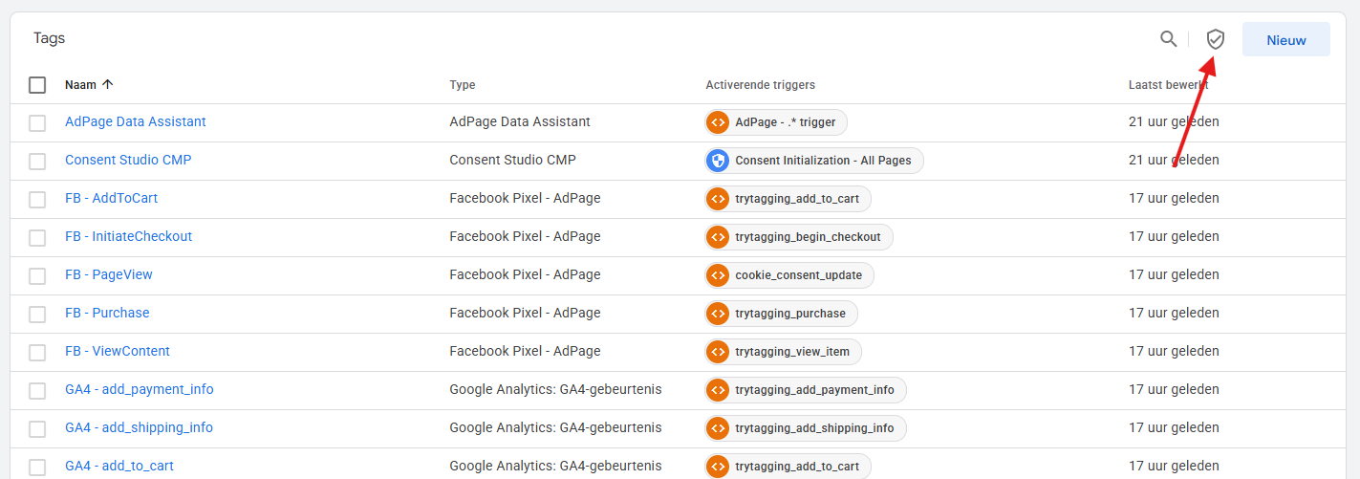Sort by Activerende triggers column header

(x=760, y=85)
